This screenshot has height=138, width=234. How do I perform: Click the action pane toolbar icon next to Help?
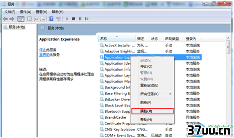pyautogui.click(x=58, y=19)
